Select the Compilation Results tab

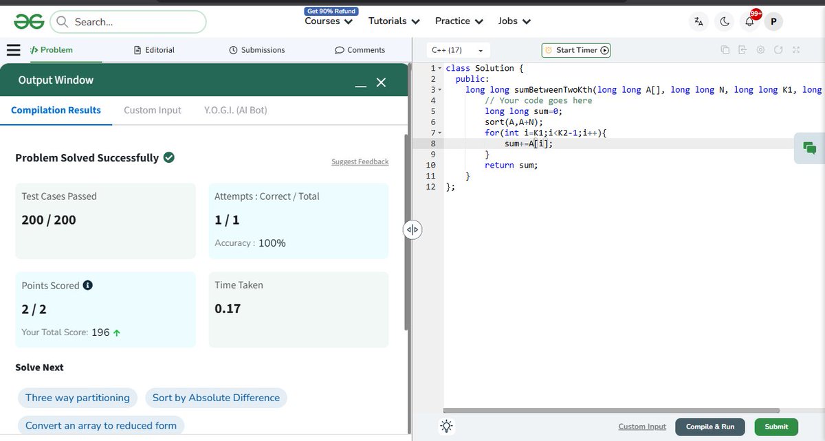tap(56, 110)
